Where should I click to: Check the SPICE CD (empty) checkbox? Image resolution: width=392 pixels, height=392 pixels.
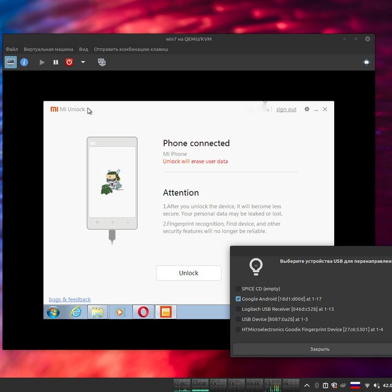click(x=238, y=289)
